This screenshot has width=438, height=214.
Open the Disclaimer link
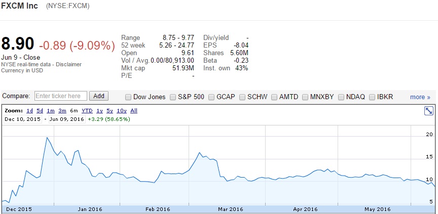pos(69,64)
